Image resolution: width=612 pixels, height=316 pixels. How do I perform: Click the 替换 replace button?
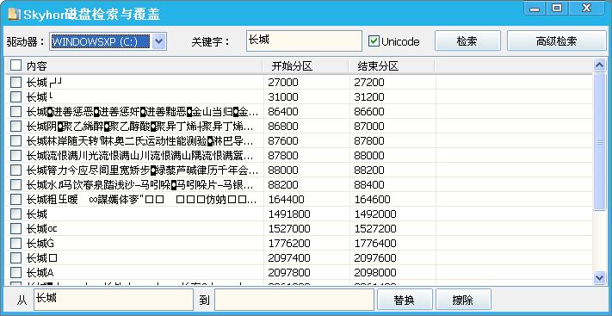tap(405, 300)
